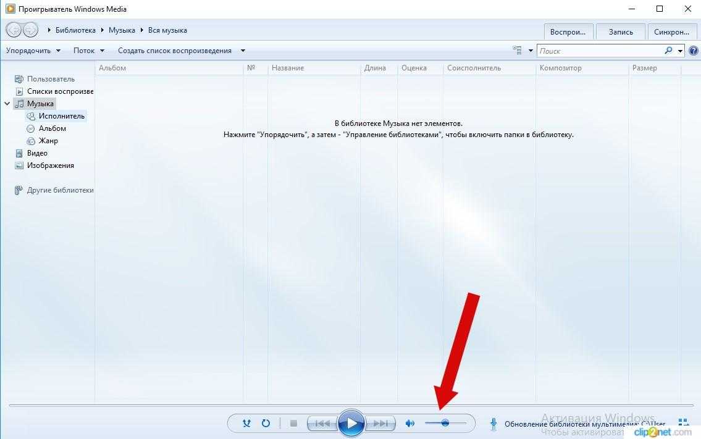This screenshot has width=701, height=439.
Task: Open the view options dropdown
Action: 530,51
